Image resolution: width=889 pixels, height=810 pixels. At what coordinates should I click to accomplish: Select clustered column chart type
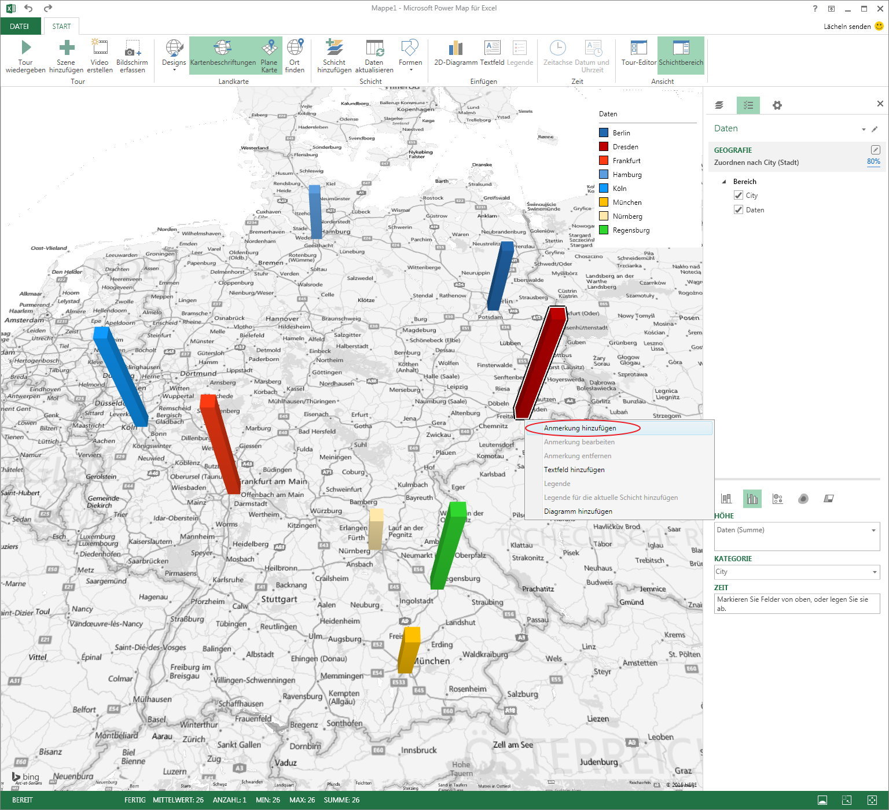(x=752, y=499)
